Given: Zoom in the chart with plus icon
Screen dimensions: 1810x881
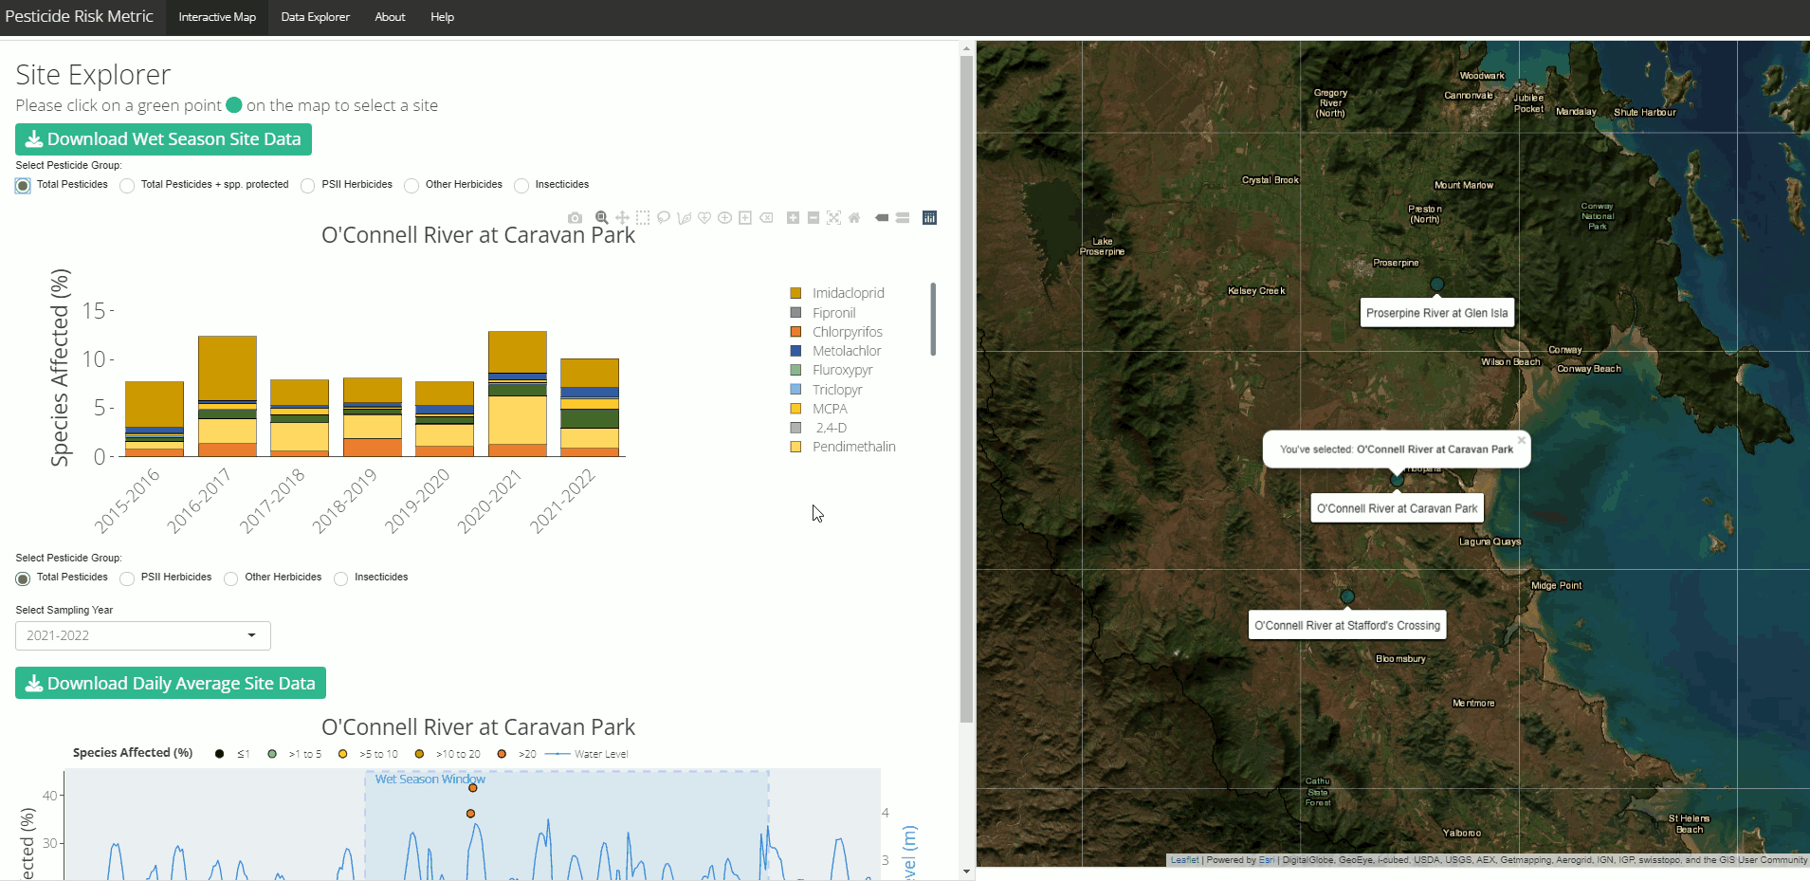Looking at the screenshot, I should (793, 218).
